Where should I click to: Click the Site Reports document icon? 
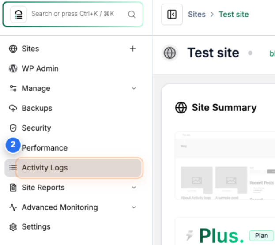point(13,188)
